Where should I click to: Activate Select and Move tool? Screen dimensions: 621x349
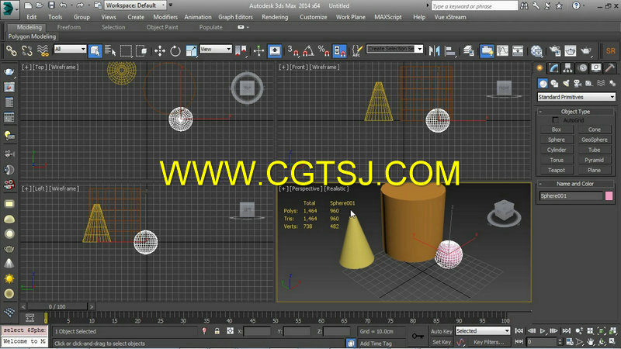click(x=160, y=50)
